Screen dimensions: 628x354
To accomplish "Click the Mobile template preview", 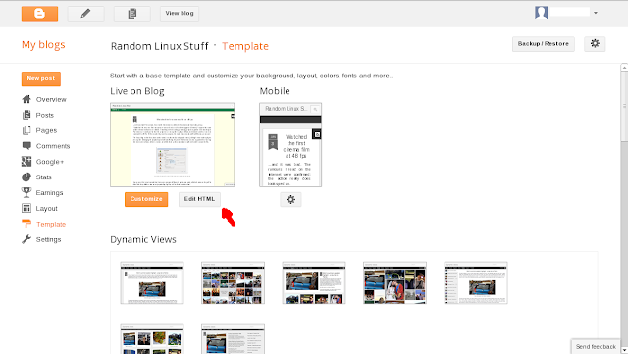I will click(x=290, y=144).
